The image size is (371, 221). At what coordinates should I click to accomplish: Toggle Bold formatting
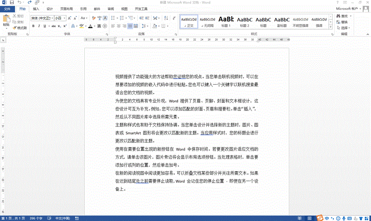click(33, 26)
